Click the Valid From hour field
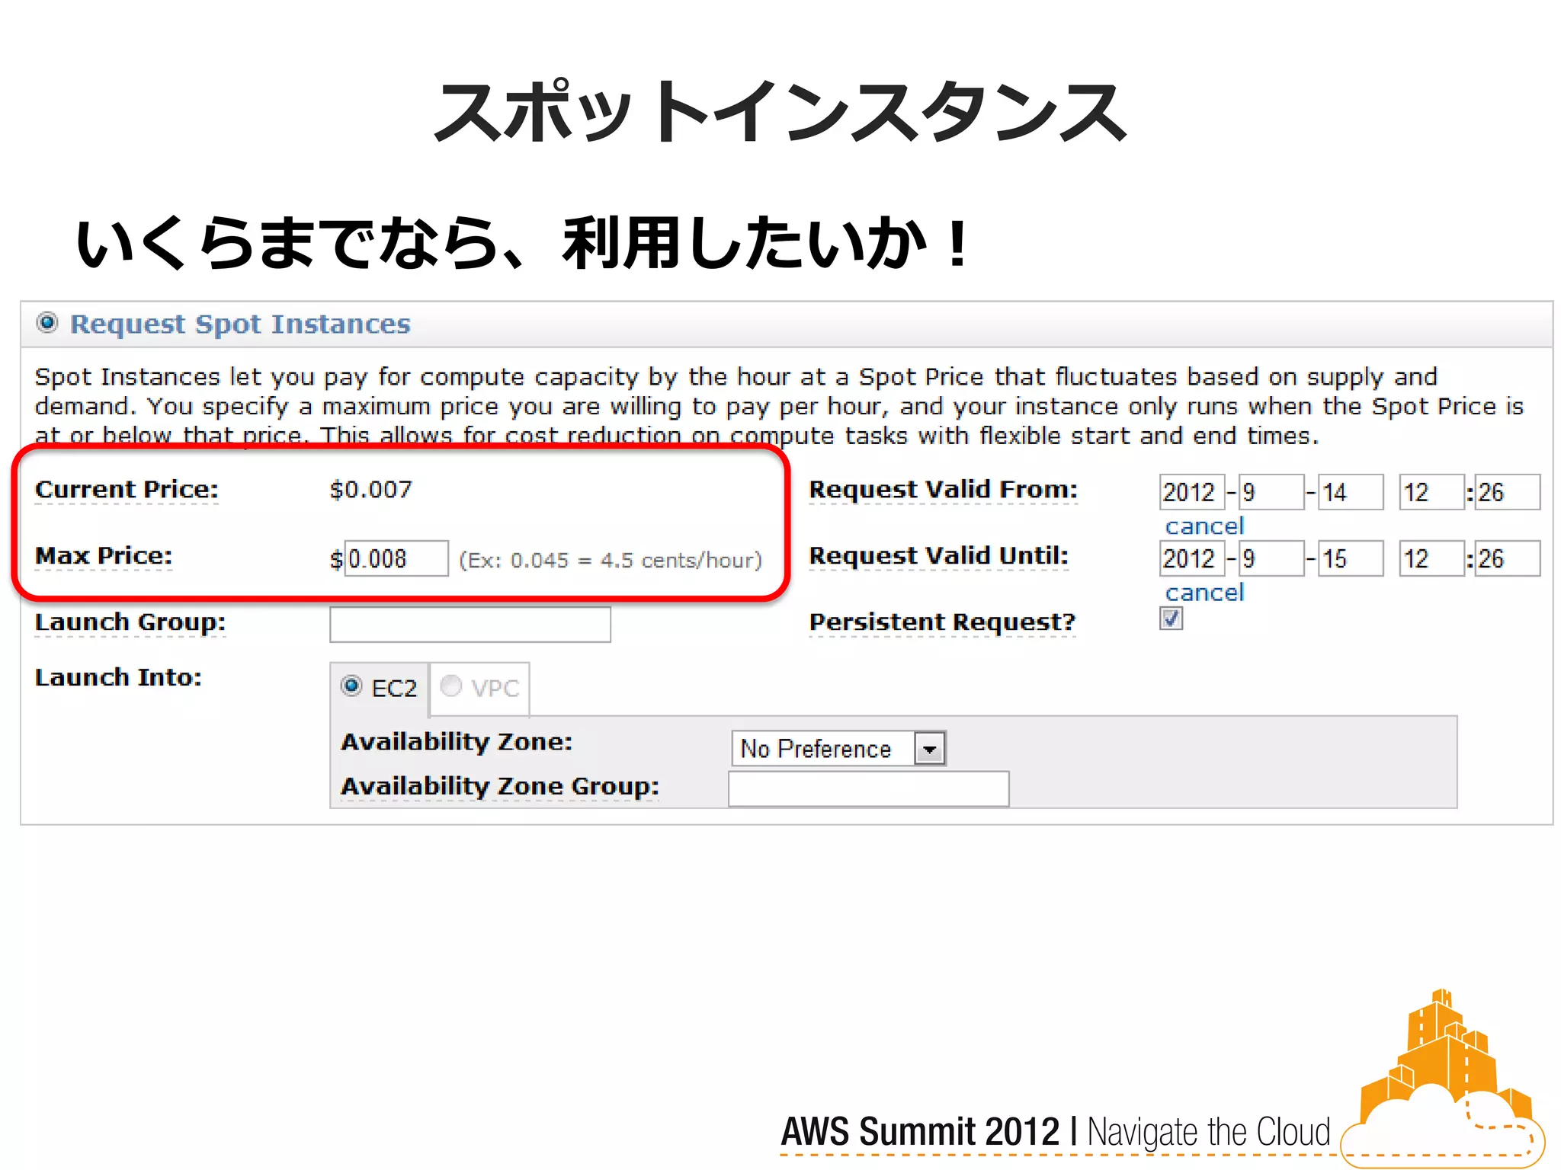This screenshot has height=1170, width=1561. 1431,492
